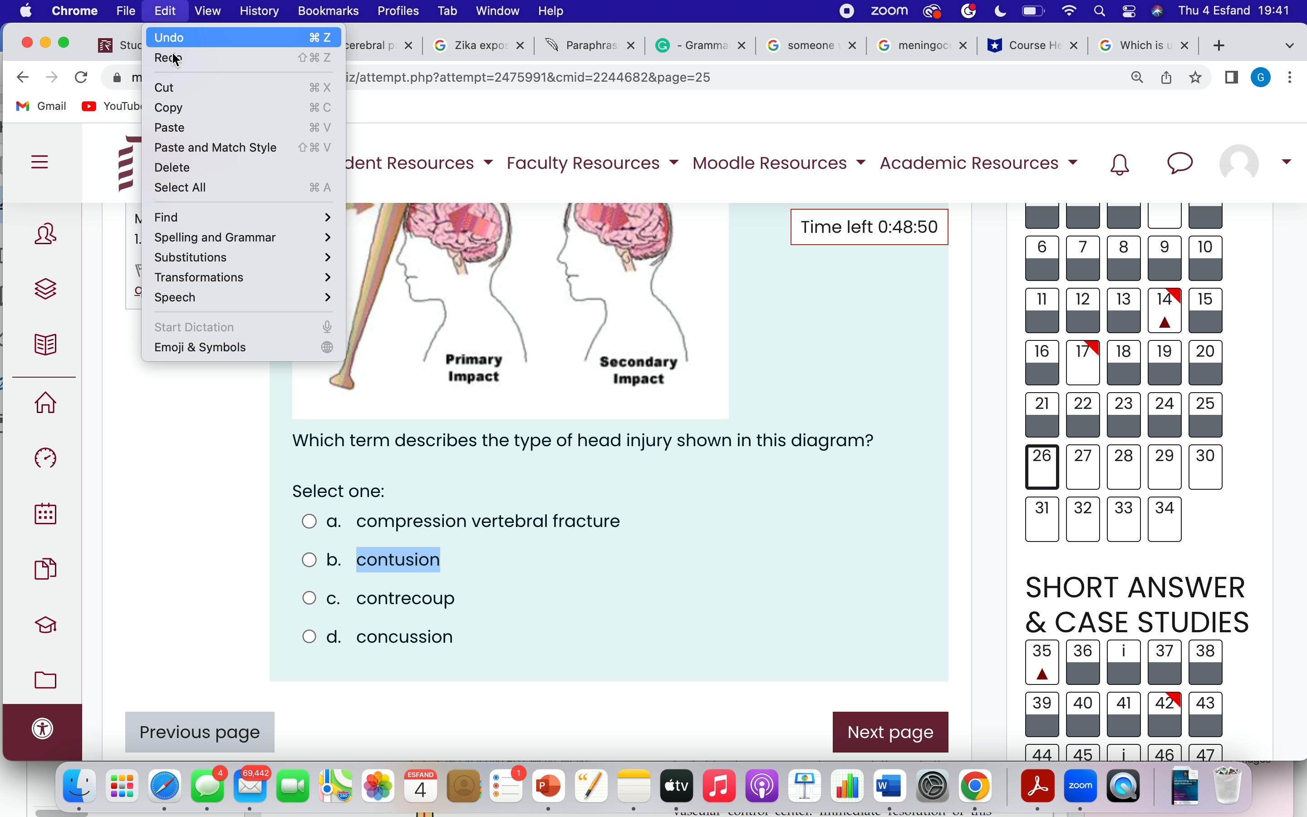Image resolution: width=1307 pixels, height=817 pixels.
Task: Open the Moodle Resources dropdown menu
Action: [778, 163]
